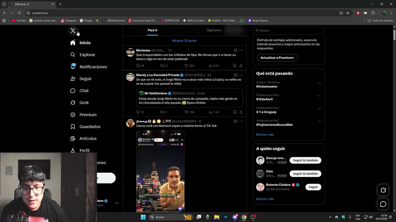Click the X logo in the sidebar
This screenshot has width=396, height=222.
click(x=73, y=31)
